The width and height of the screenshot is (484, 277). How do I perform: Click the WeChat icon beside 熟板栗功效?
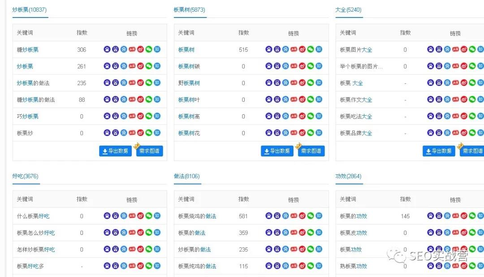[472, 266]
